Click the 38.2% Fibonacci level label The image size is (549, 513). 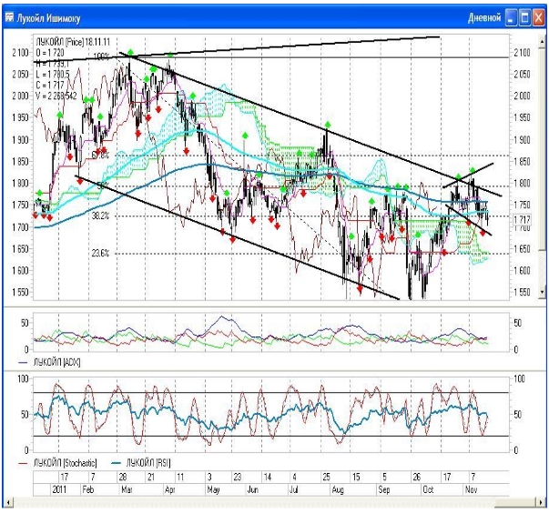point(100,216)
